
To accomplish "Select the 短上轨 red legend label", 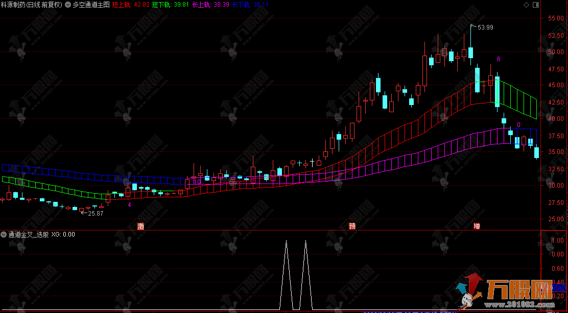I will coord(121,5).
